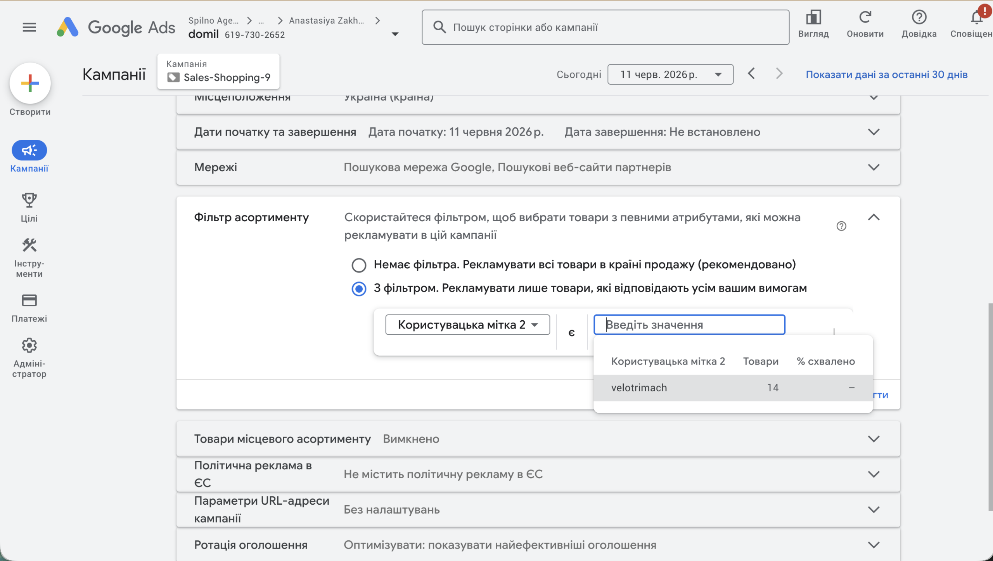The width and height of the screenshot is (993, 561).
Task: Select the Немає фільтра radio option
Action: (x=359, y=265)
